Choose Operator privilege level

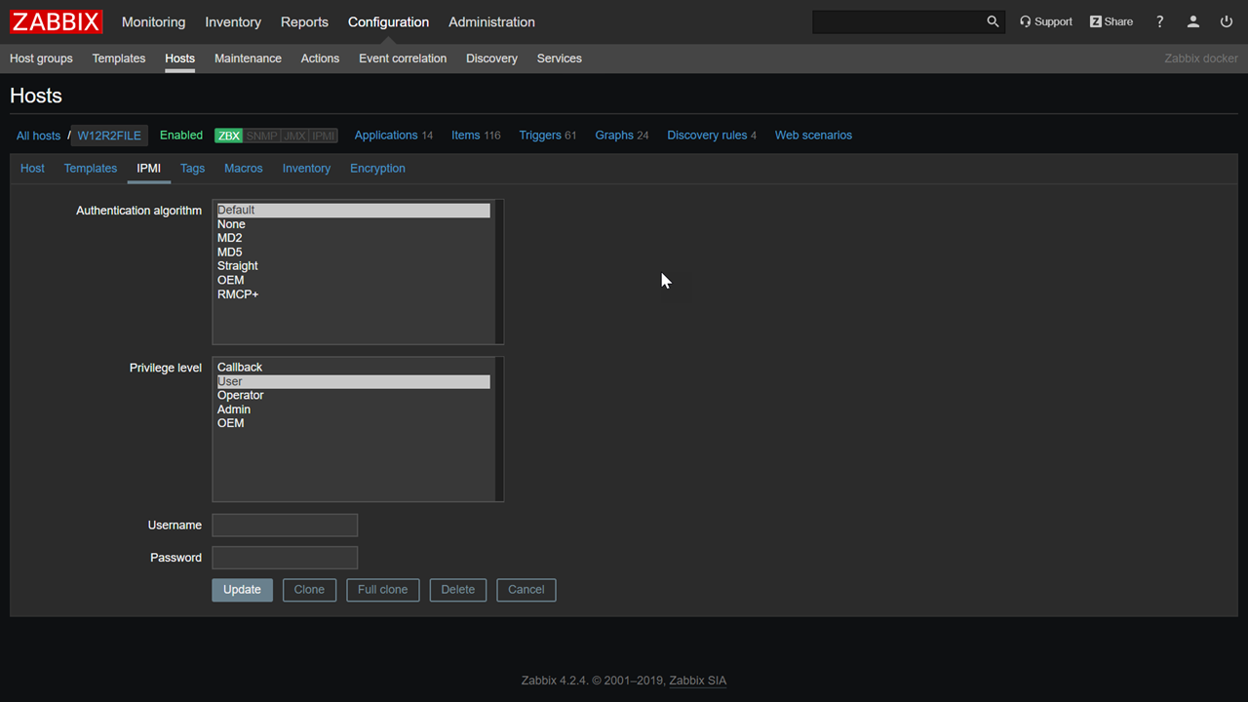click(241, 395)
